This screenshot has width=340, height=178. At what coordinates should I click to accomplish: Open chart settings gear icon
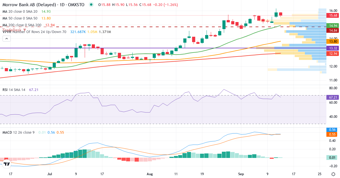tap(333, 174)
